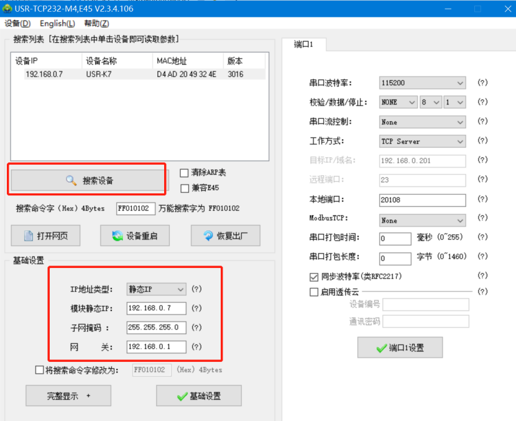Click the refresh icon on 设备重启 button
The width and height of the screenshot is (516, 421).
click(x=117, y=236)
